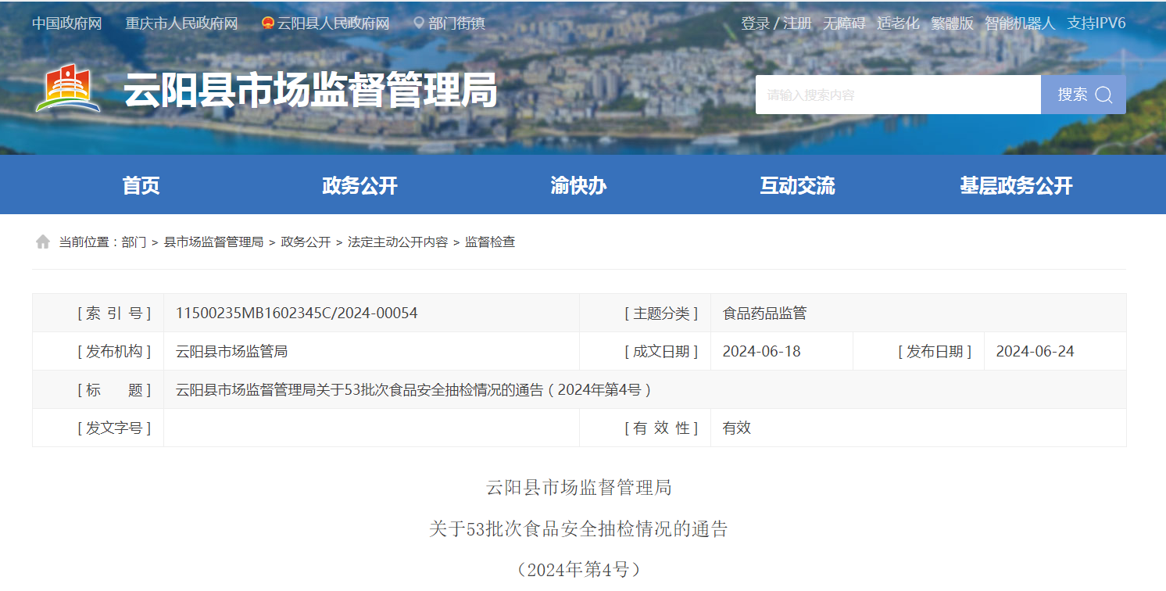Screen dimensions: 1166x591
Task: Go to 首页 in navigation bar
Action: coord(141,185)
